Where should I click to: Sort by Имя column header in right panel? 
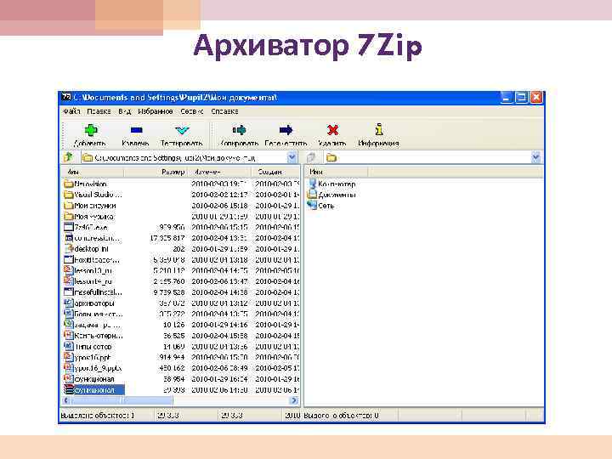tap(337, 172)
